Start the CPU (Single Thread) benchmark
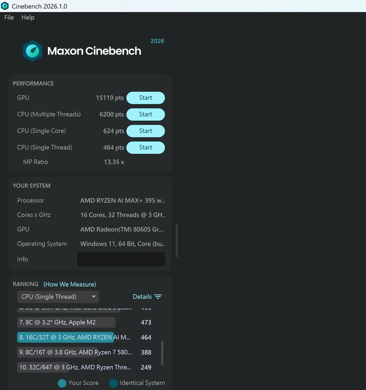 click(x=146, y=148)
